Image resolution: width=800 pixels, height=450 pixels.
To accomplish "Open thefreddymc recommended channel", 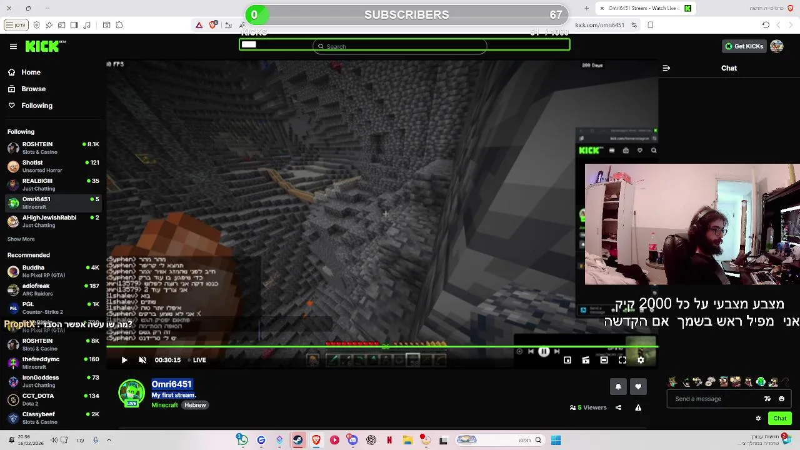I will coord(53,362).
